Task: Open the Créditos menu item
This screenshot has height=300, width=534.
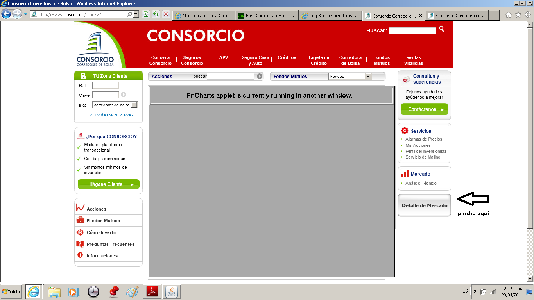Action: click(x=287, y=58)
